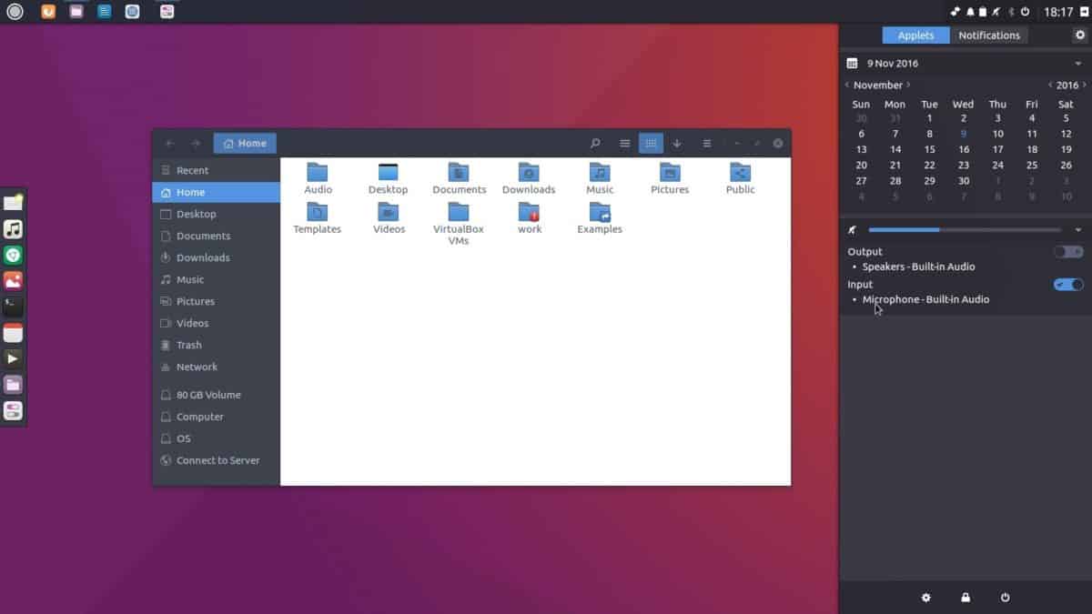Click the download progress arrow icon
Viewport: 1092px width, 614px height.
click(x=677, y=143)
